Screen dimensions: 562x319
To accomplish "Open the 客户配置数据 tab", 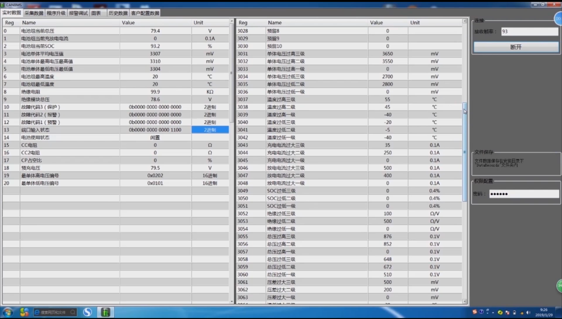I will [x=145, y=13].
